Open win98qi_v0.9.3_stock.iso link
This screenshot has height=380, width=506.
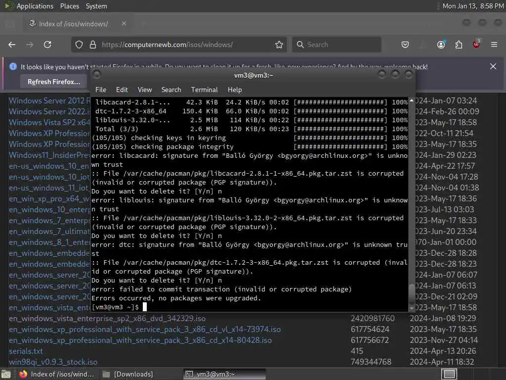coord(53,362)
